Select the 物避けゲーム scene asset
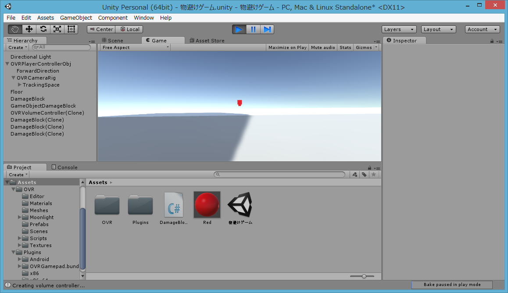508x293 pixels. coord(240,205)
